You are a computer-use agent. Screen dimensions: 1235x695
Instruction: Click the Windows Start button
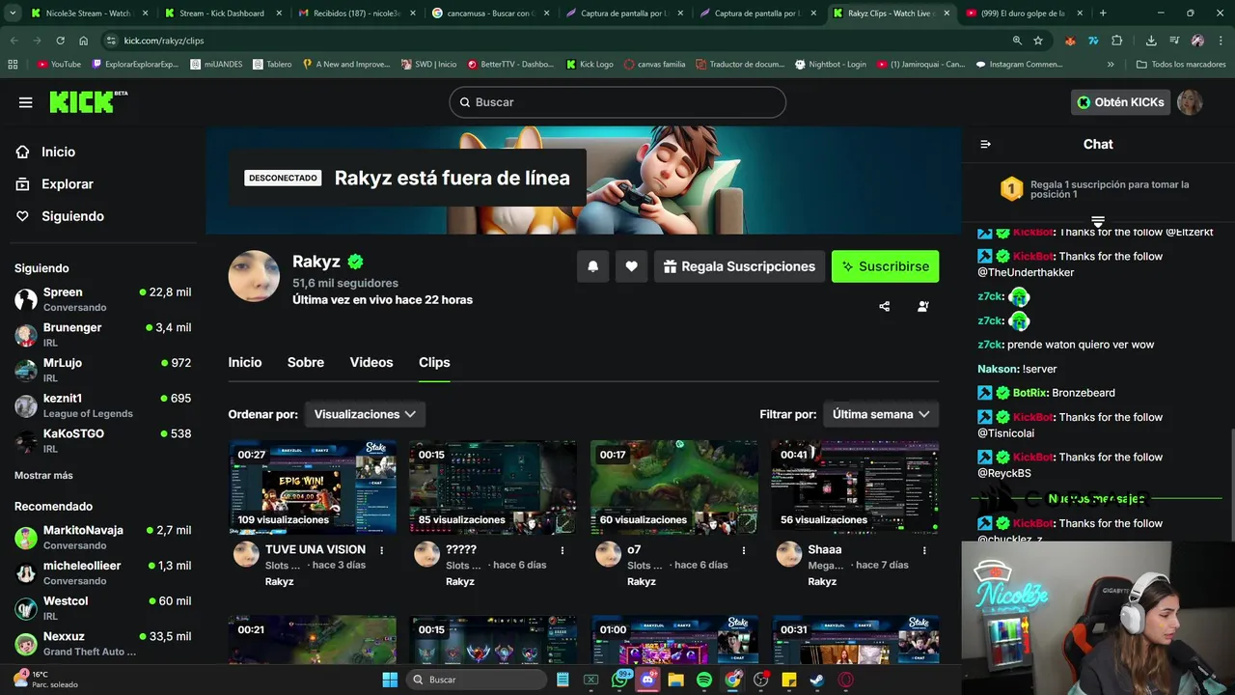[x=390, y=680]
